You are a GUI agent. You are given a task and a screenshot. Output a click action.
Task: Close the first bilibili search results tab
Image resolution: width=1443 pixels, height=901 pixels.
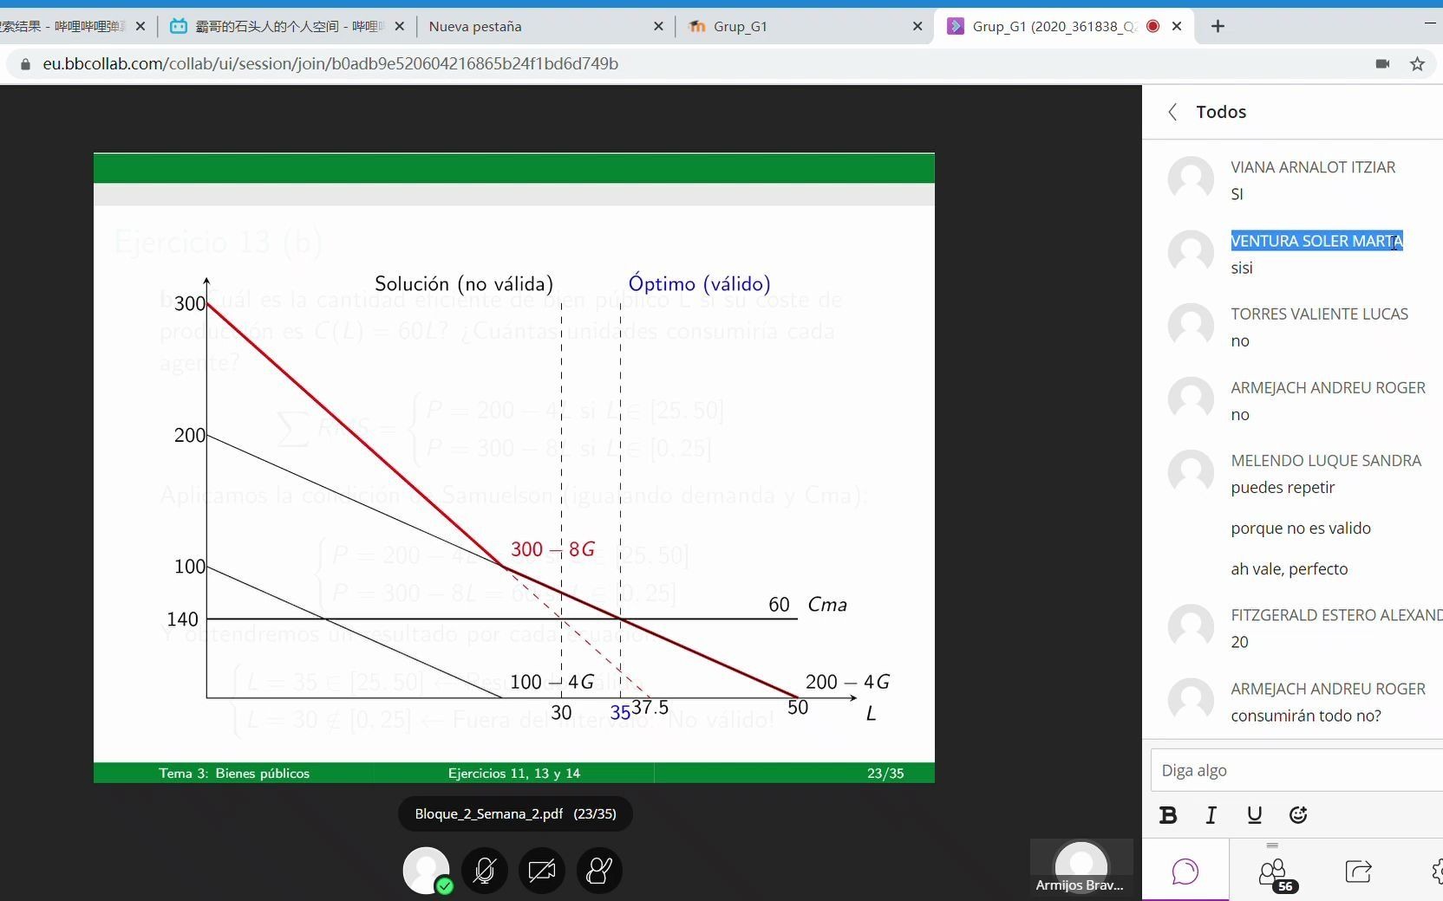pyautogui.click(x=140, y=26)
